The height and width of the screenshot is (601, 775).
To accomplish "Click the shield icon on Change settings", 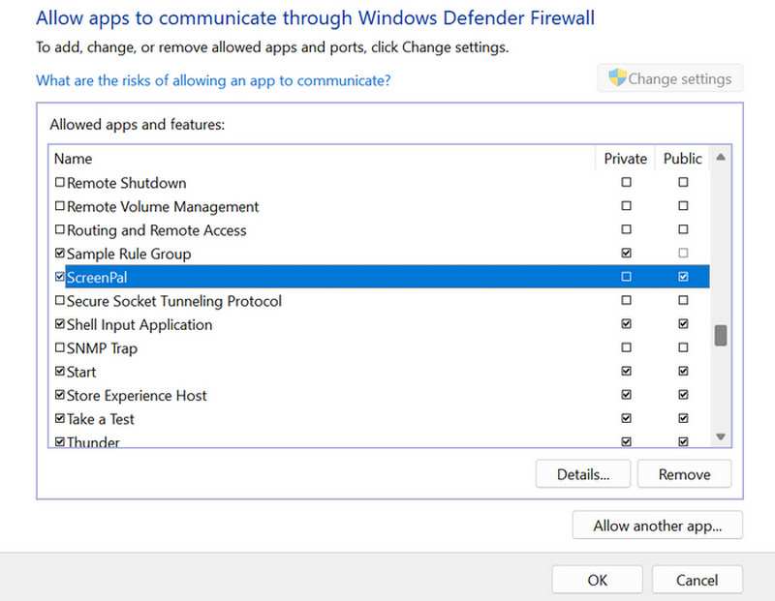I will 617,78.
